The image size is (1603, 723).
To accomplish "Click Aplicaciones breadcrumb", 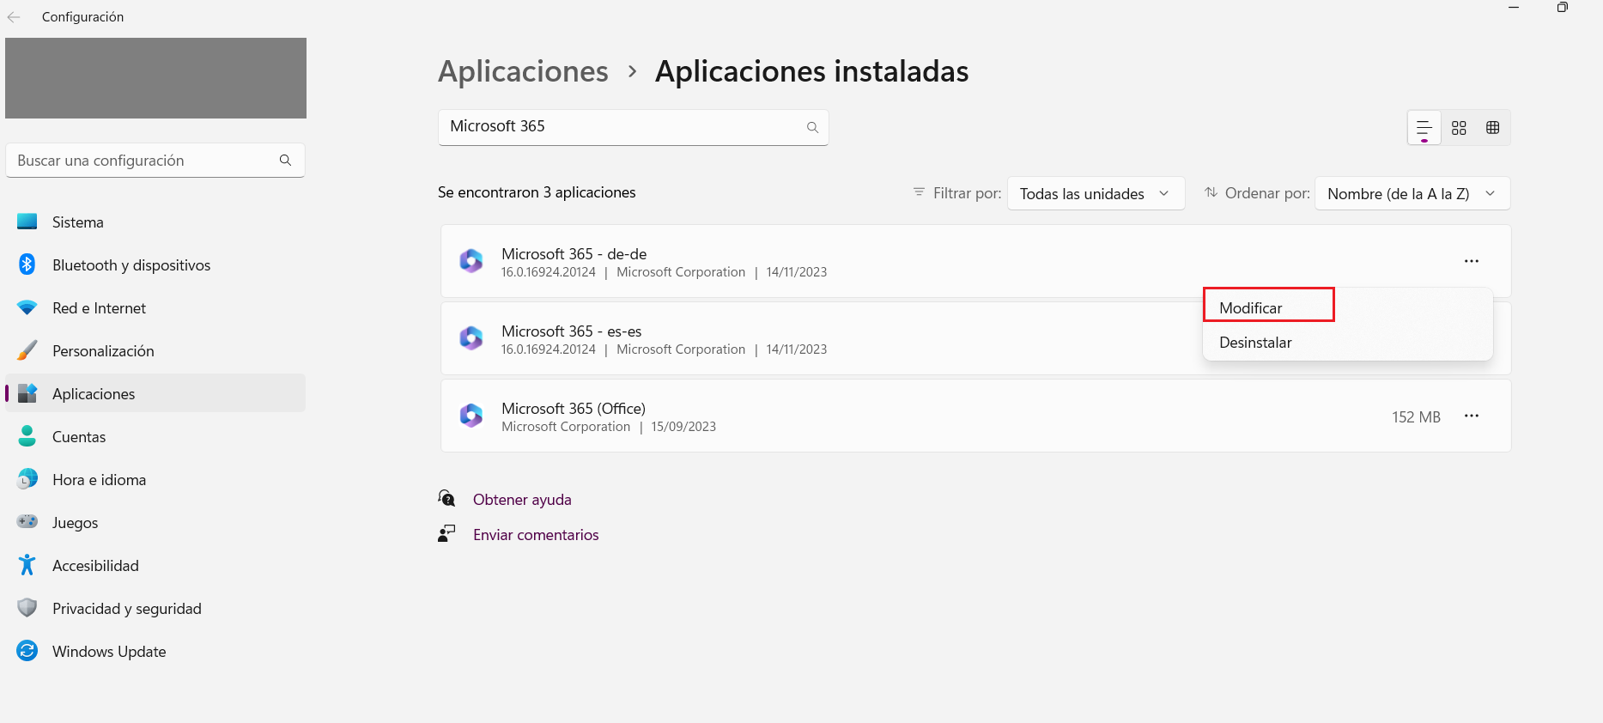I will click(x=523, y=71).
